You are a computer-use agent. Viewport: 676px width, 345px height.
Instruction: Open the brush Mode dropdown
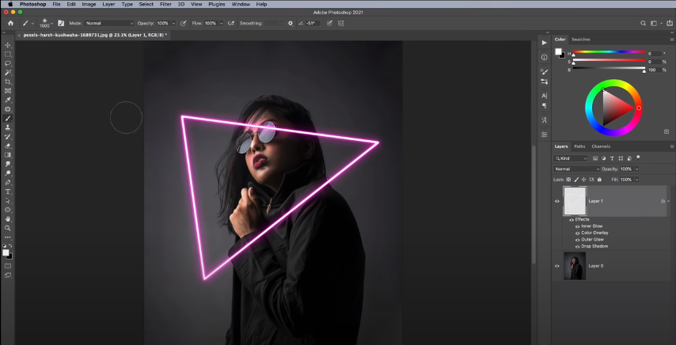(x=108, y=24)
